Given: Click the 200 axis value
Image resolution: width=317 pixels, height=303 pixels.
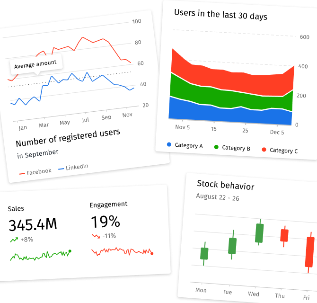Looking at the screenshot, I should coord(301,96).
